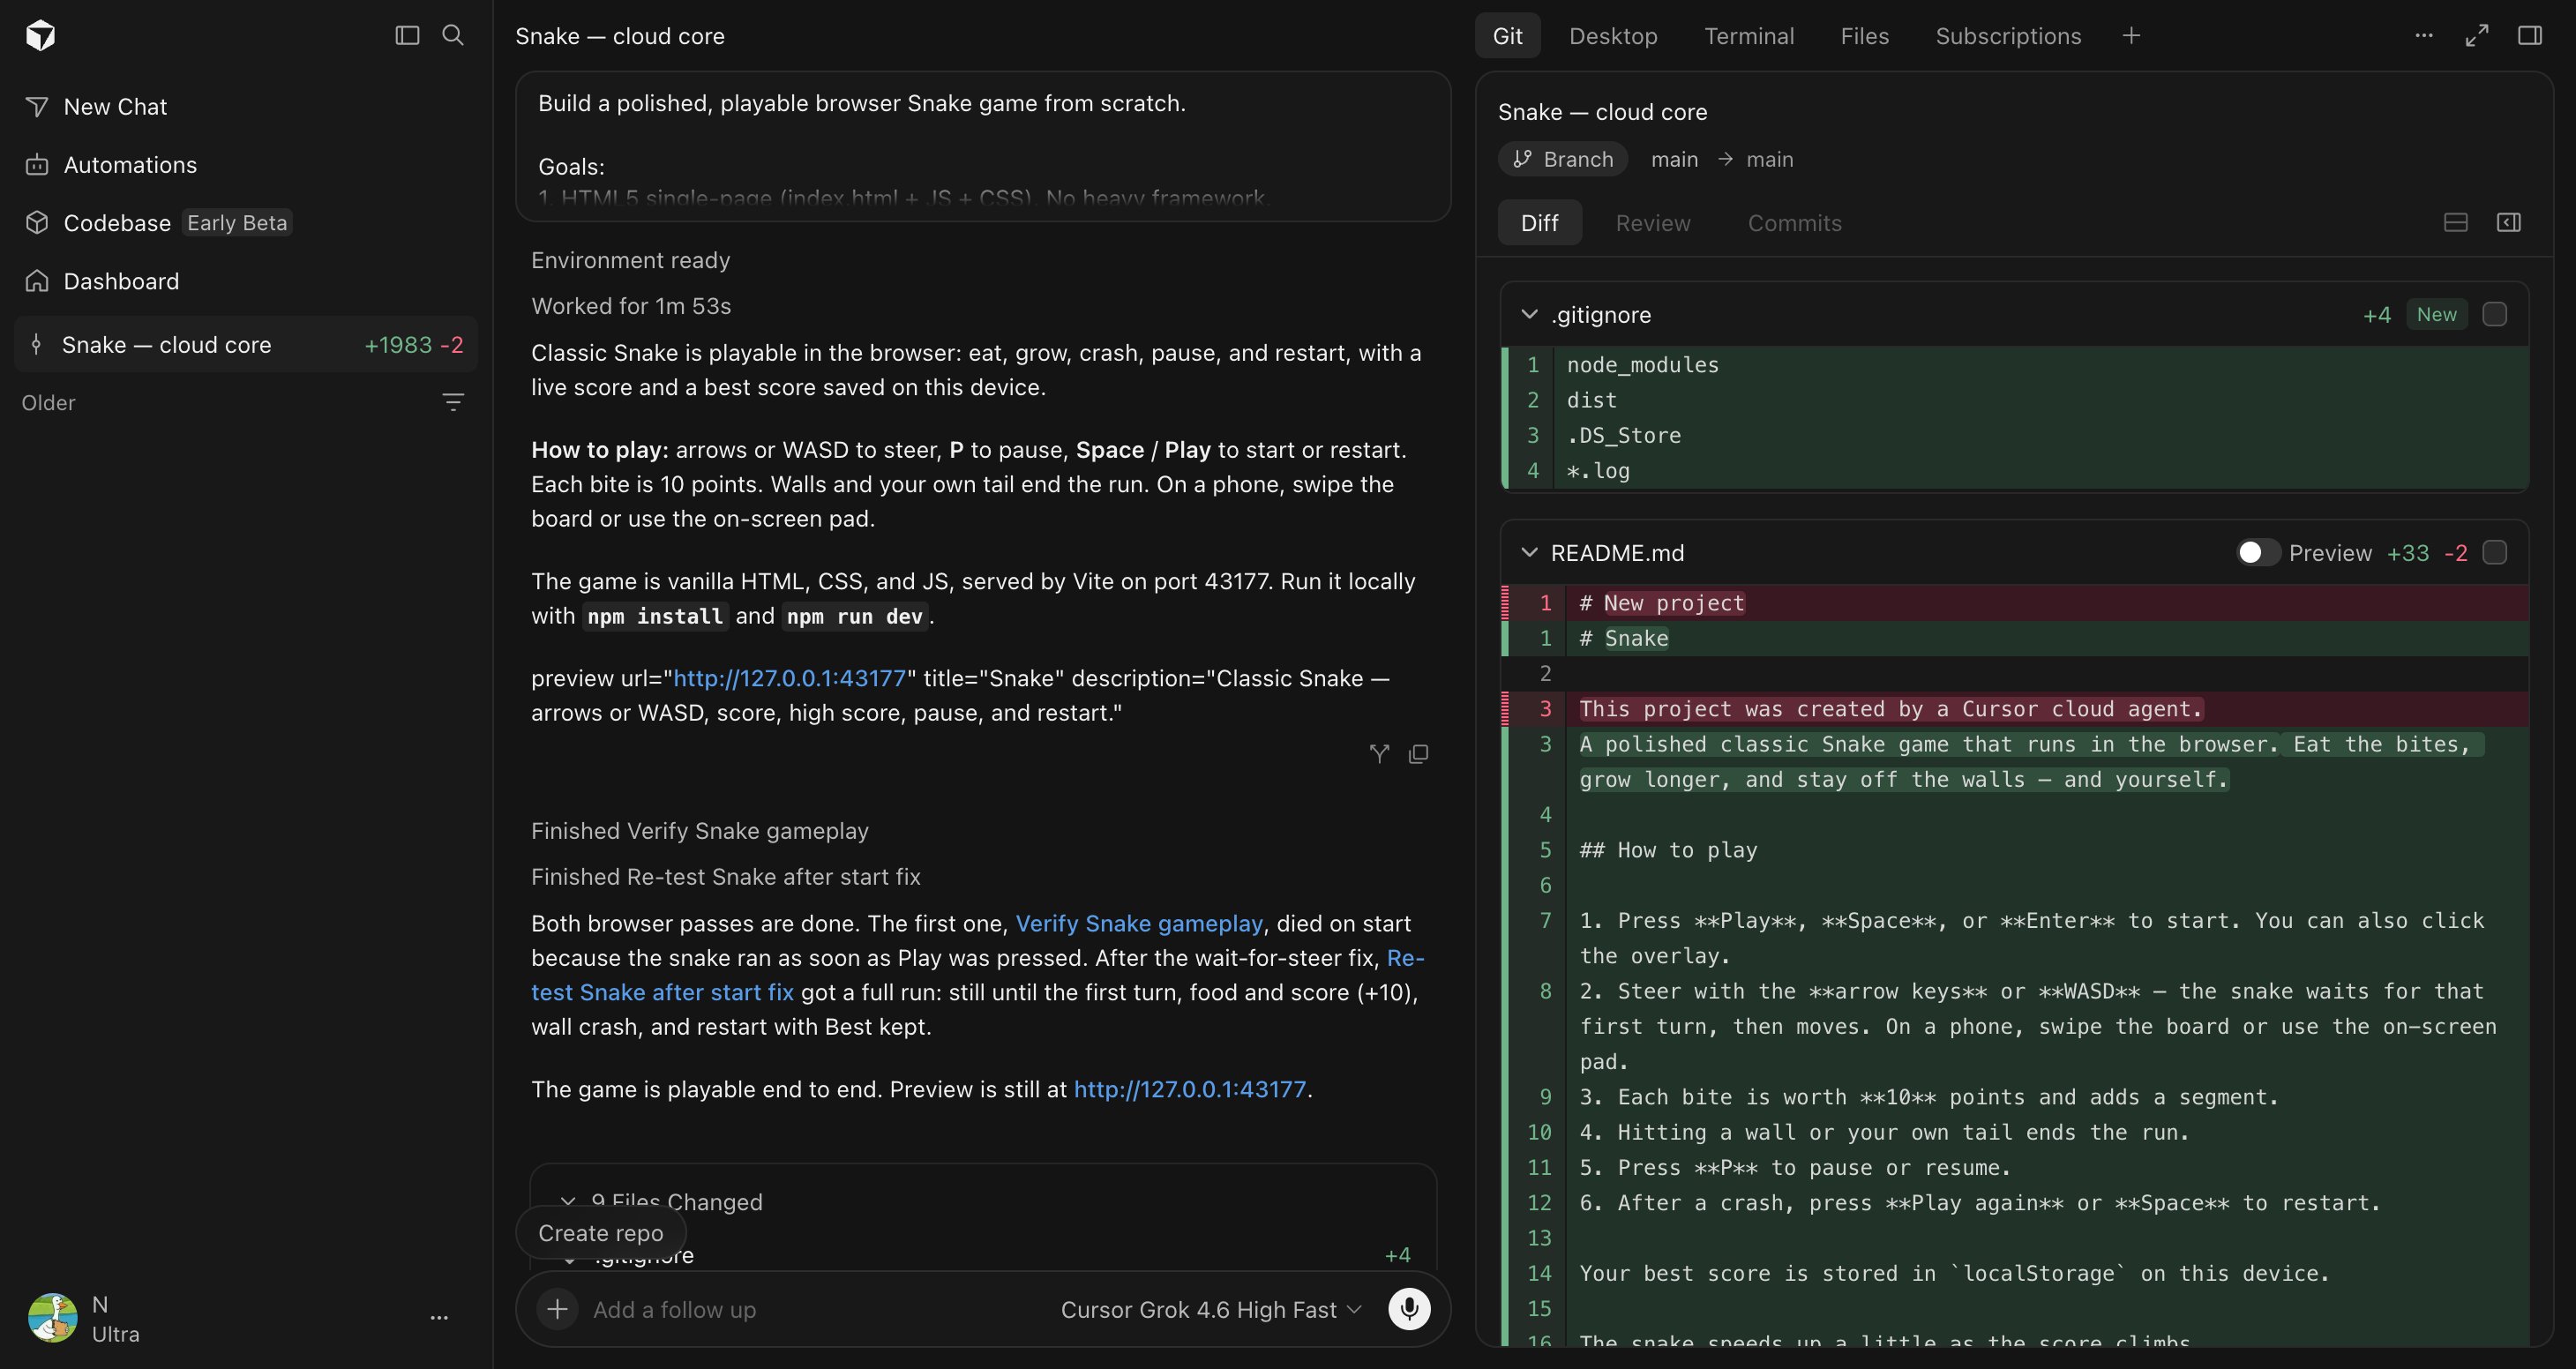2576x1369 pixels.
Task: Click the user avatar for N
Action: tap(52, 1318)
